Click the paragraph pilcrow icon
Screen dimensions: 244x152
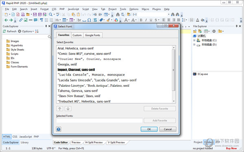41,20
